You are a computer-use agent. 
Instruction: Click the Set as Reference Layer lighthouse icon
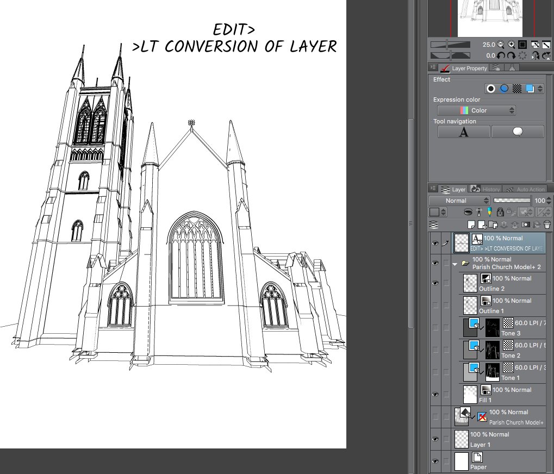[480, 212]
